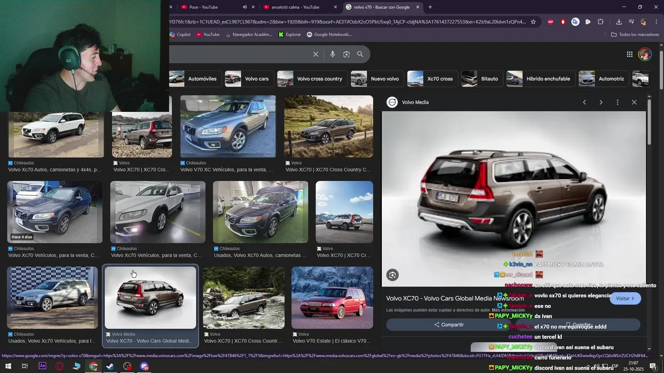Show next image in the preview panel
The width and height of the screenshot is (664, 373).
coord(601,102)
